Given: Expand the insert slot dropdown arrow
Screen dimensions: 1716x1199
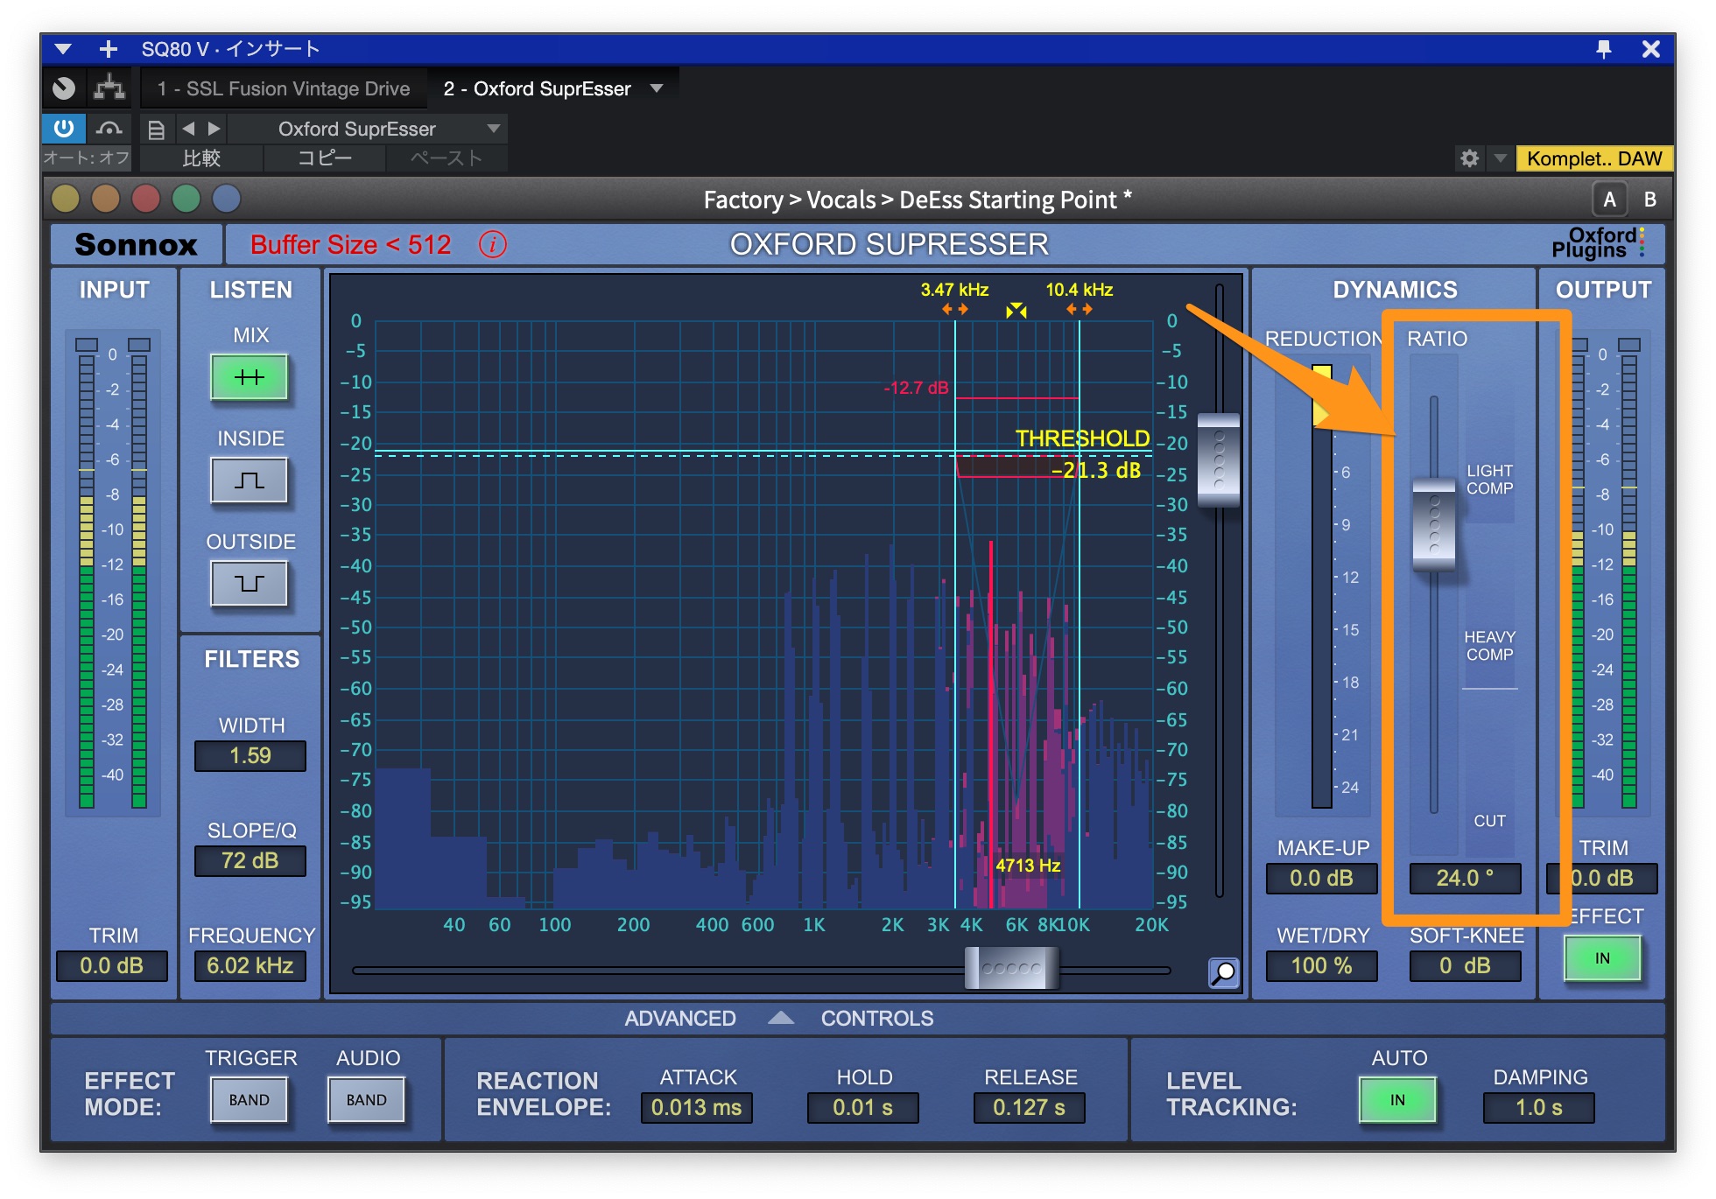Looking at the screenshot, I should pyautogui.click(x=657, y=88).
